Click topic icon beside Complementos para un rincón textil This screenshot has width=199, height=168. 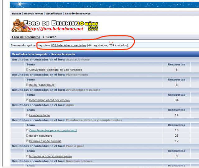click(x=27, y=130)
